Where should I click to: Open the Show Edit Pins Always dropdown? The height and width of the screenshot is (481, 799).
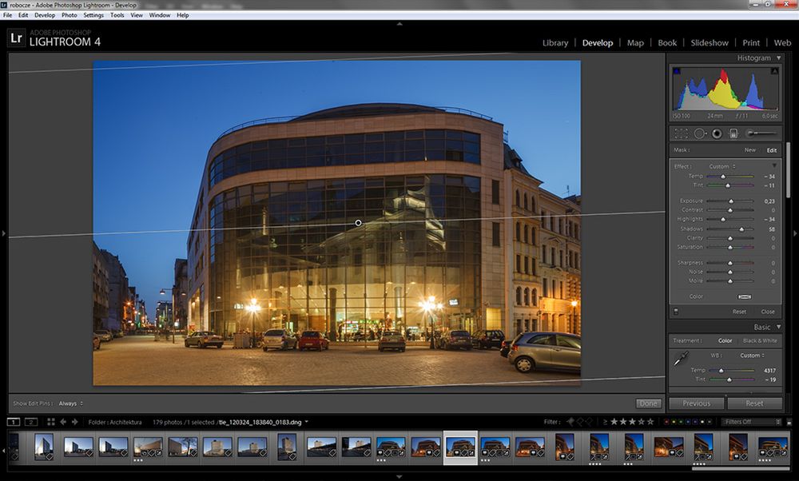click(71, 403)
